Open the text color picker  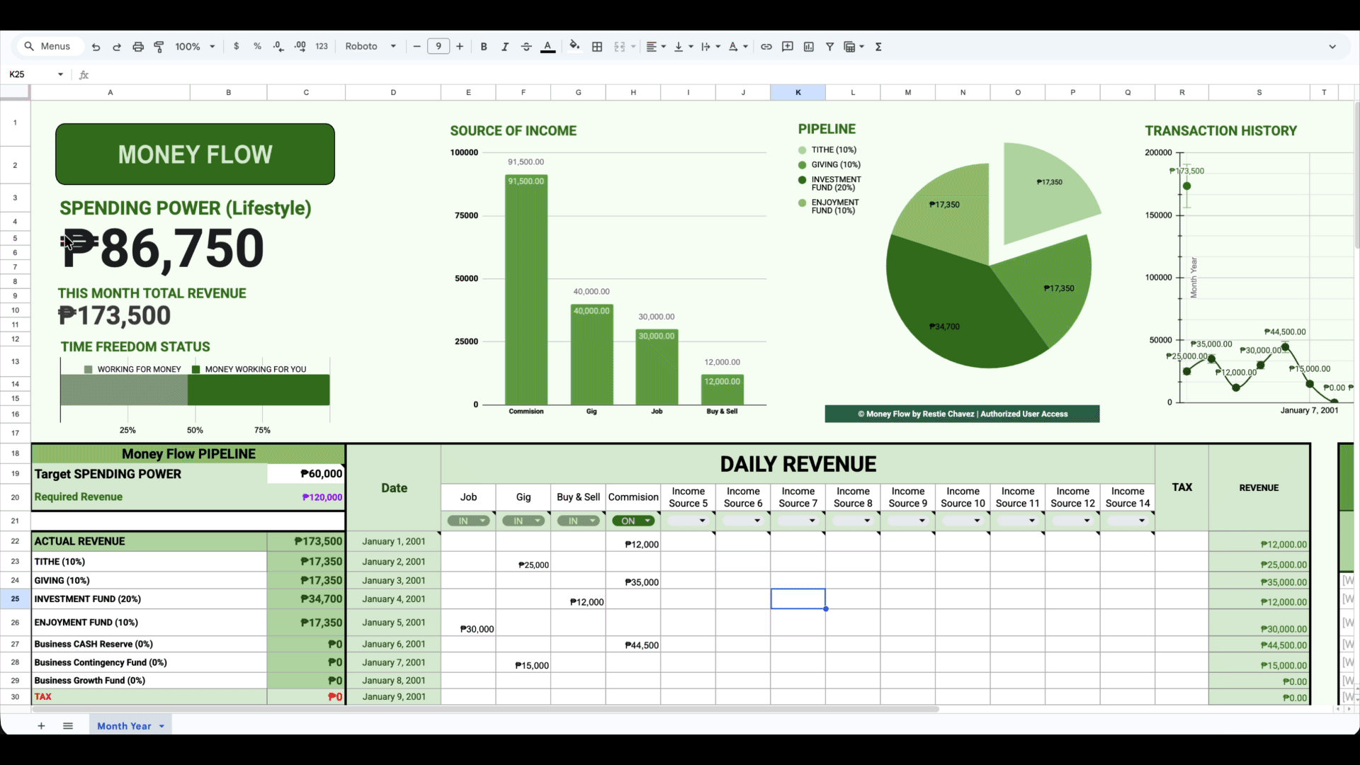tap(548, 47)
